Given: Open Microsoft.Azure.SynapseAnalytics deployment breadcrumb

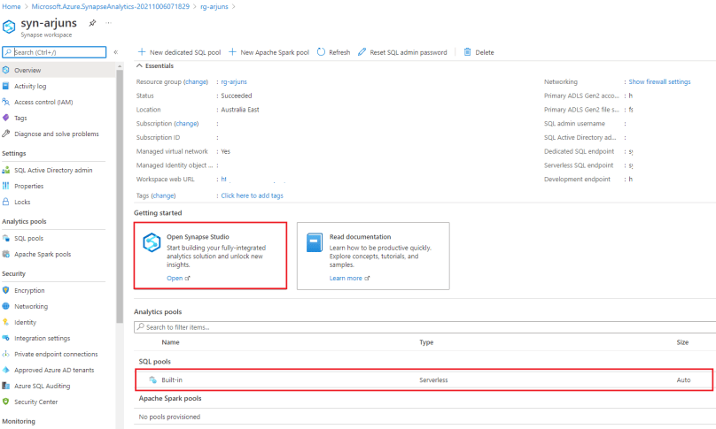Looking at the screenshot, I should [111, 6].
